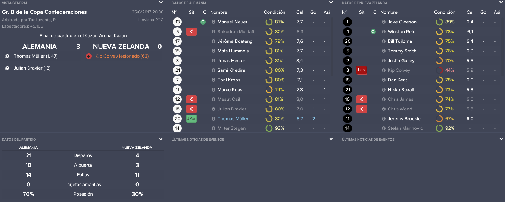
Task: Sort New Zealand table by Cal column
Action: click(x=470, y=12)
